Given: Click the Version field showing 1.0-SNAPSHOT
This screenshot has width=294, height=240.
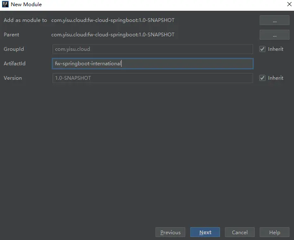Looking at the screenshot, I should (152, 78).
